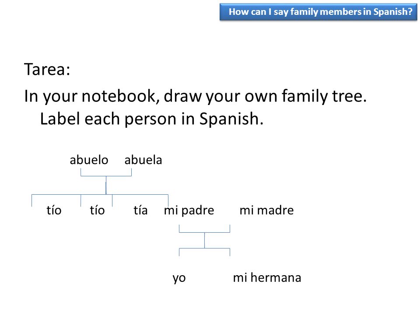Select the abuelo label
The width and height of the screenshot is (420, 315).
point(89,160)
